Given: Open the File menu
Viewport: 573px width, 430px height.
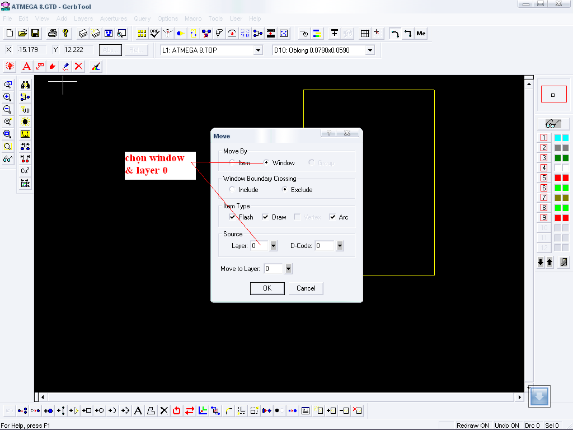Looking at the screenshot, I should 7,18.
